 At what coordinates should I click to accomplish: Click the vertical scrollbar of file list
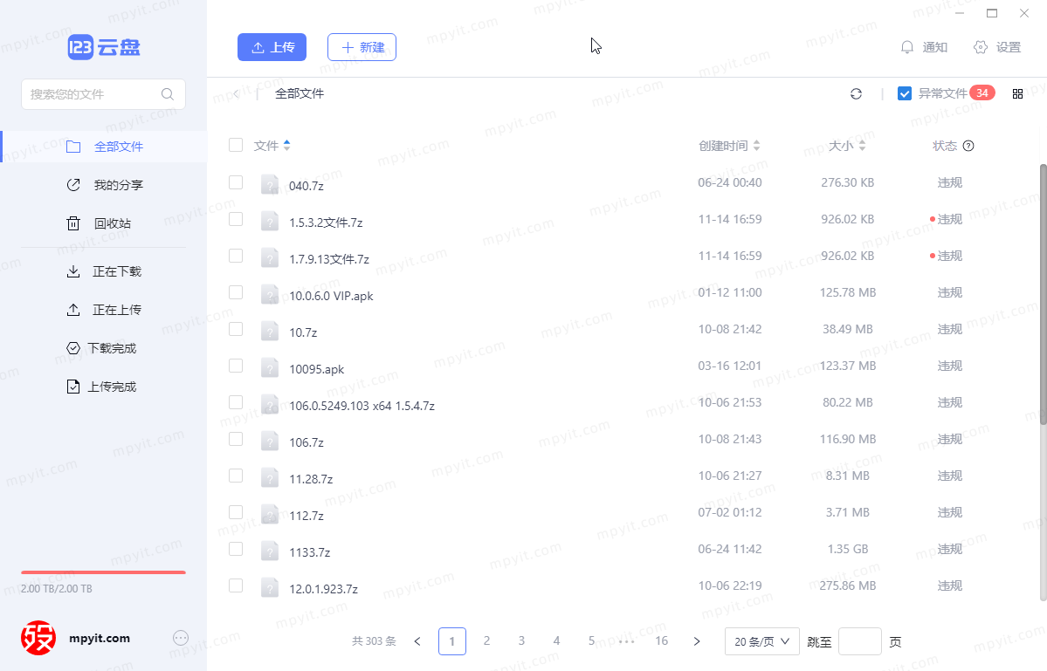pos(1043,293)
